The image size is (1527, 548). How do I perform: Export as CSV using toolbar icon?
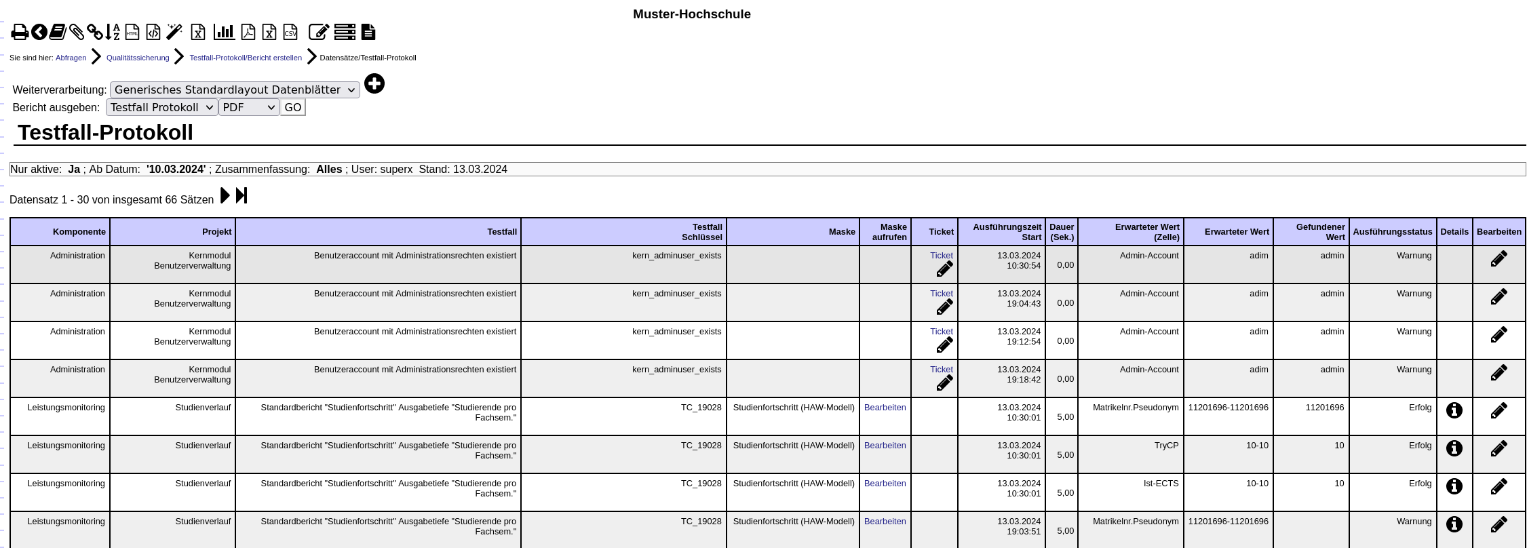pyautogui.click(x=290, y=32)
